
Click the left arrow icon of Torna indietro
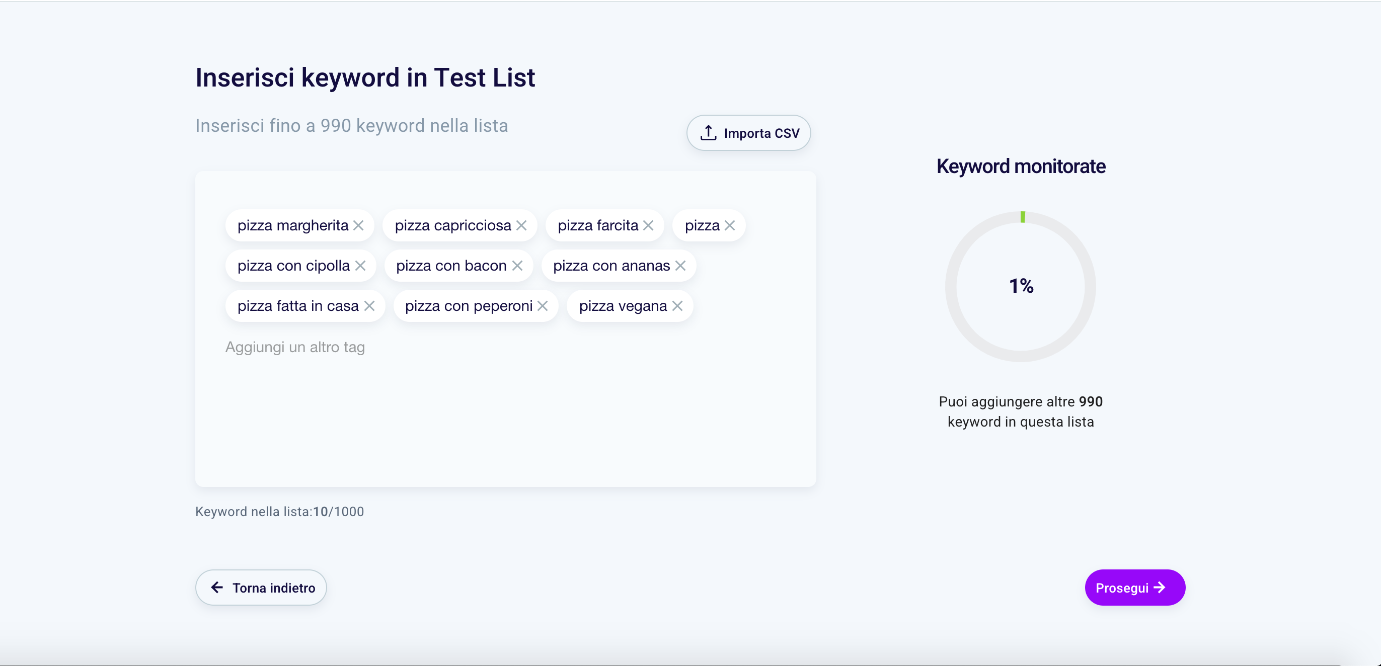217,587
